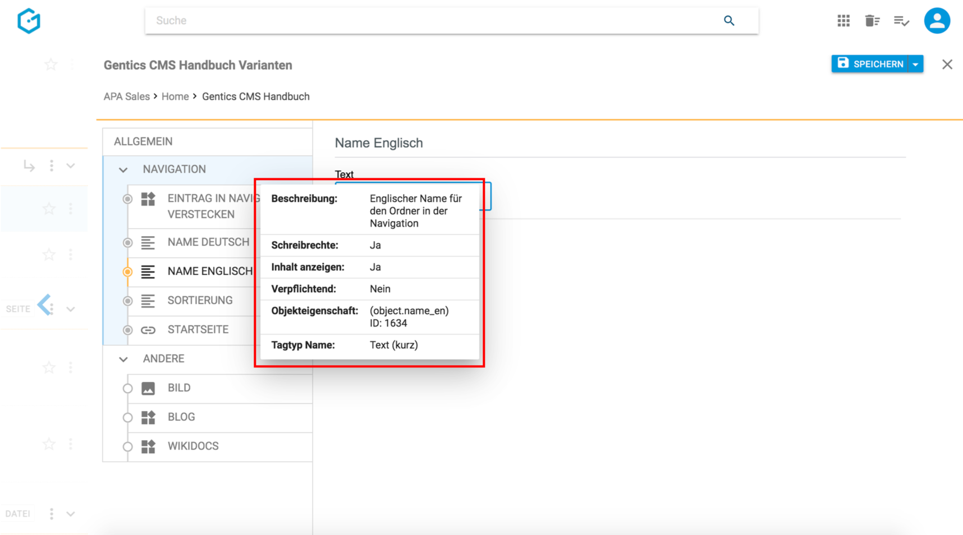Click the Gentics hexagon logo

29,21
